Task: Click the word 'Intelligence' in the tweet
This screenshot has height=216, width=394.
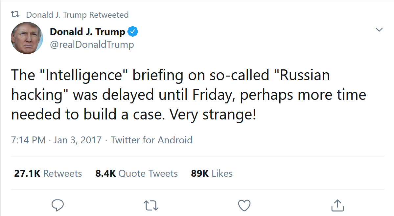Action: (84, 75)
